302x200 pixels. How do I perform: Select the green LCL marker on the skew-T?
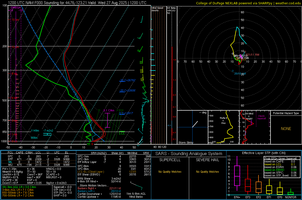coord(122,133)
